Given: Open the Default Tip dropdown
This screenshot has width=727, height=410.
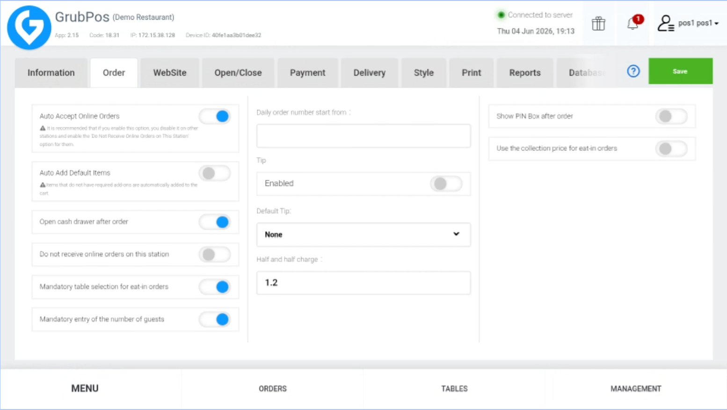Looking at the screenshot, I should tap(363, 235).
